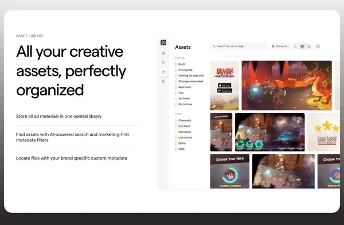This screenshot has width=344, height=225.
Task: Filter by Archived status
Action: tap(182, 99)
